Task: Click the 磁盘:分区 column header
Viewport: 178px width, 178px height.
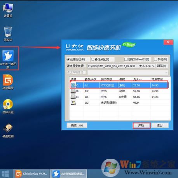Action: tap(91, 79)
